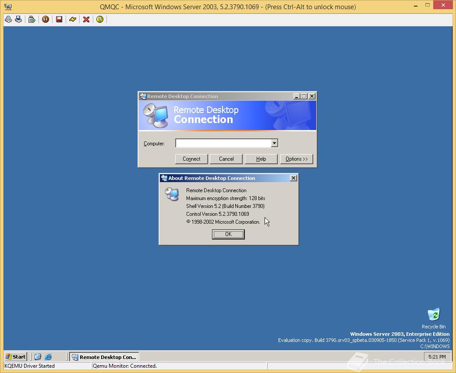Click the computer icon in About dialog
The width and height of the screenshot is (456, 373).
pos(172,194)
